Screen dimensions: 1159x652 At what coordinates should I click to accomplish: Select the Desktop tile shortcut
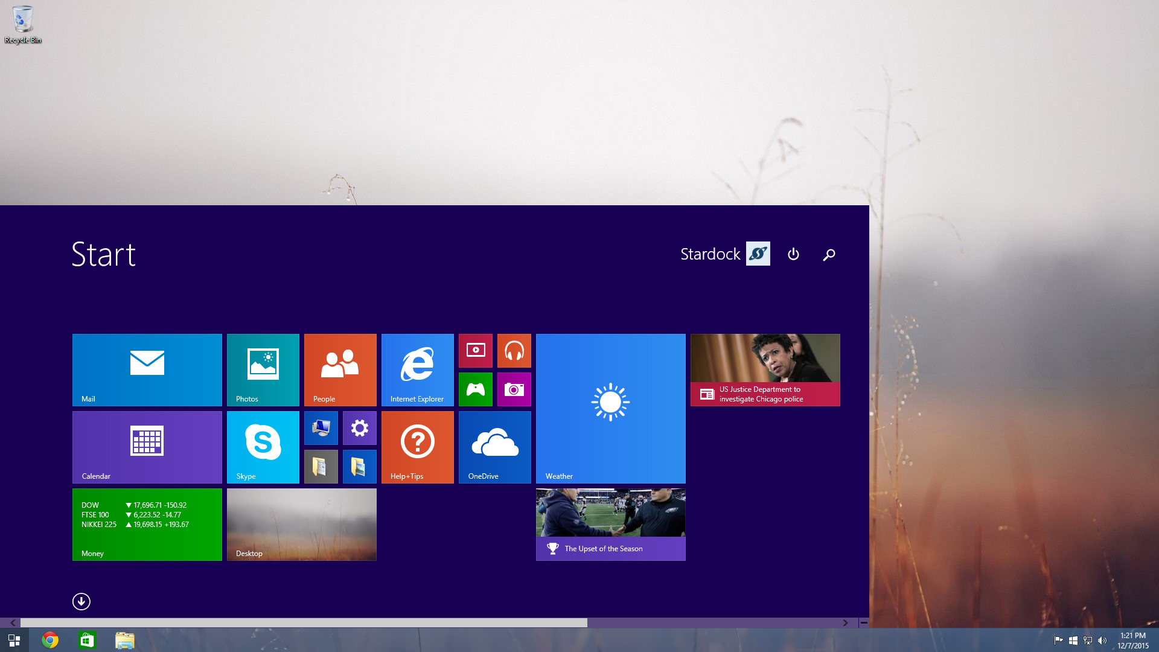pyautogui.click(x=302, y=525)
